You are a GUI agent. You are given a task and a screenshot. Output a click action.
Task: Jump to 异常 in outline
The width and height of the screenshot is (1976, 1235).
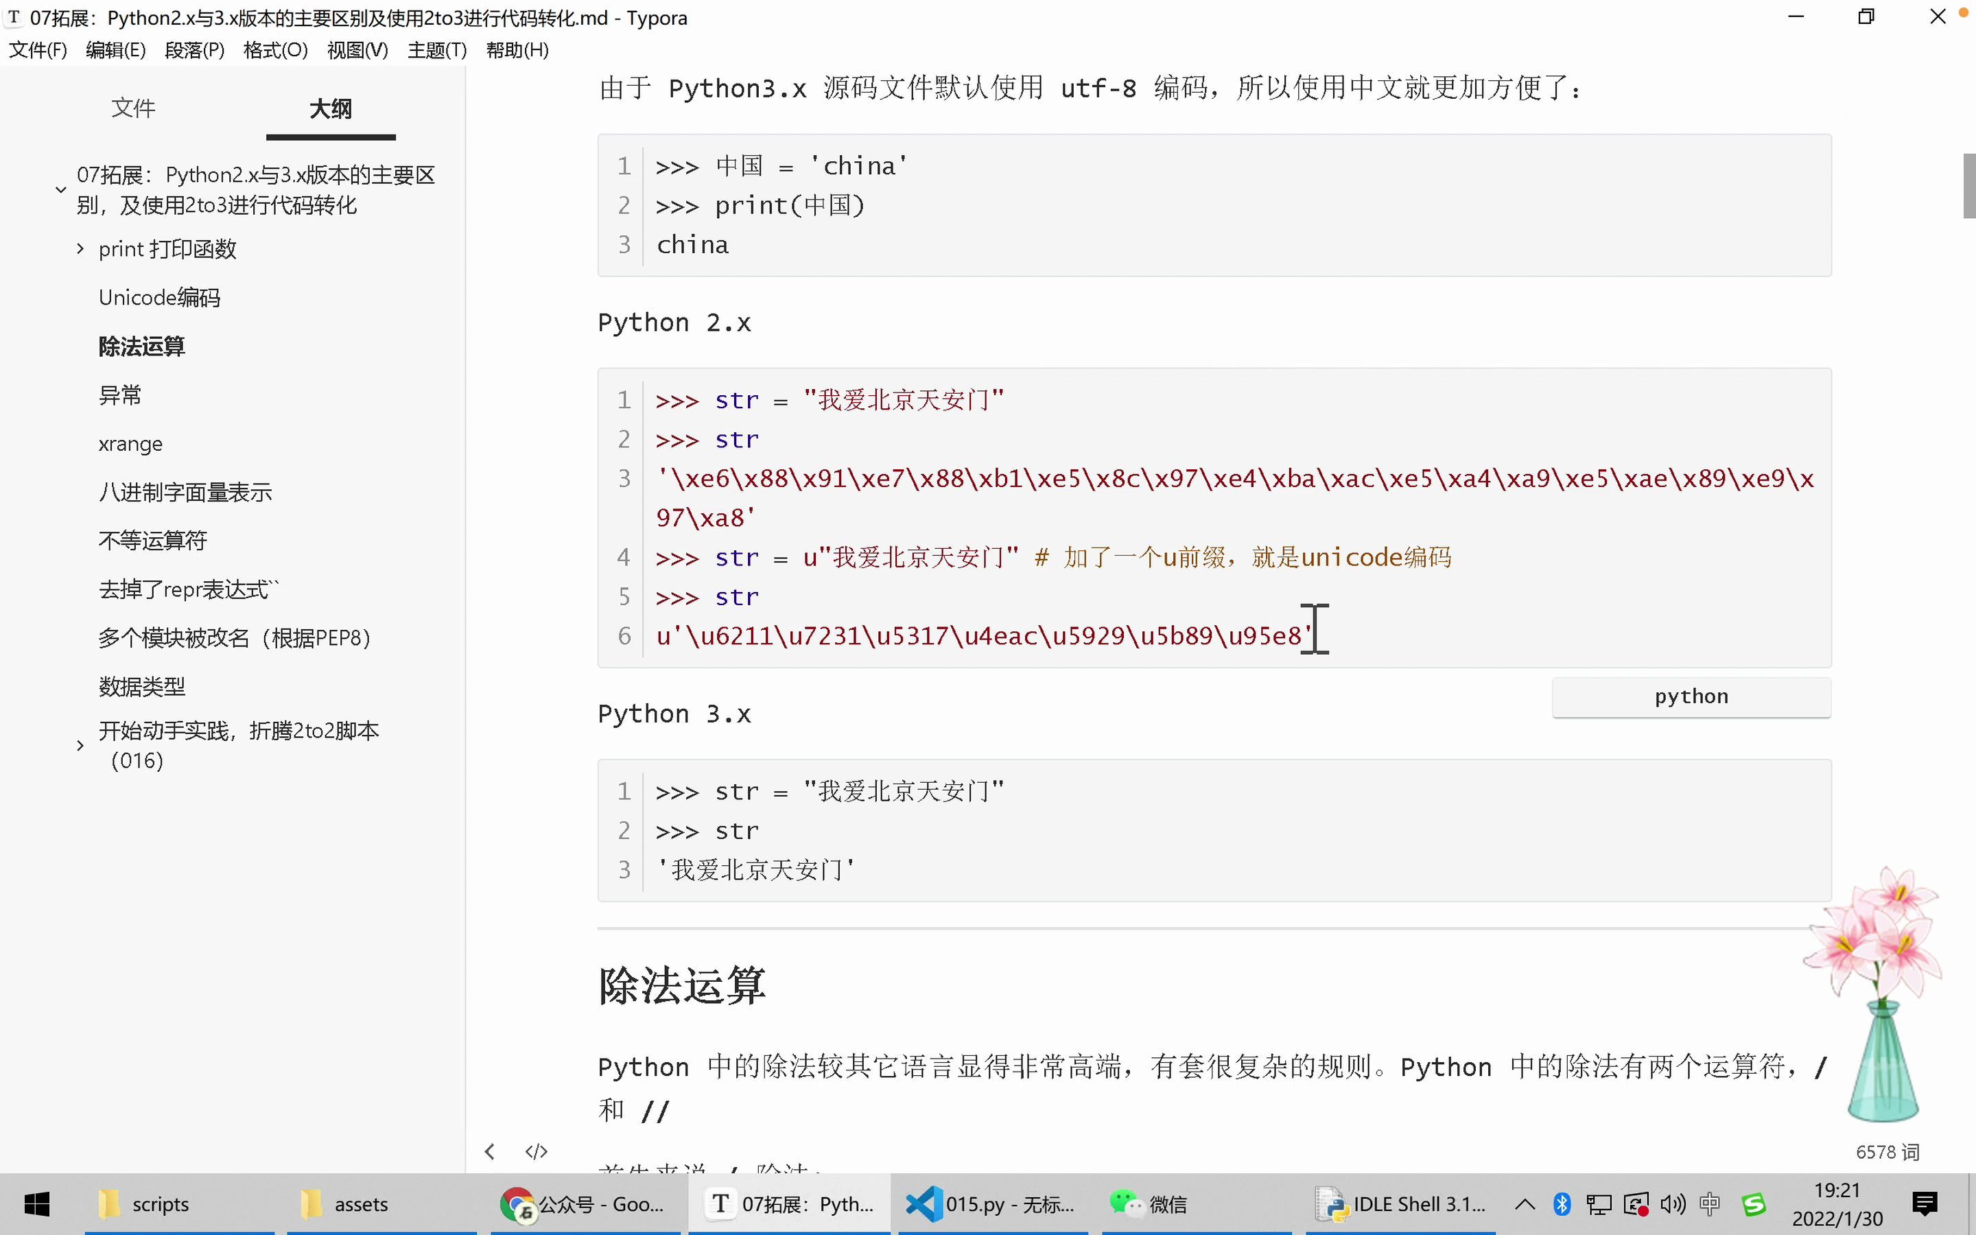[x=120, y=395]
